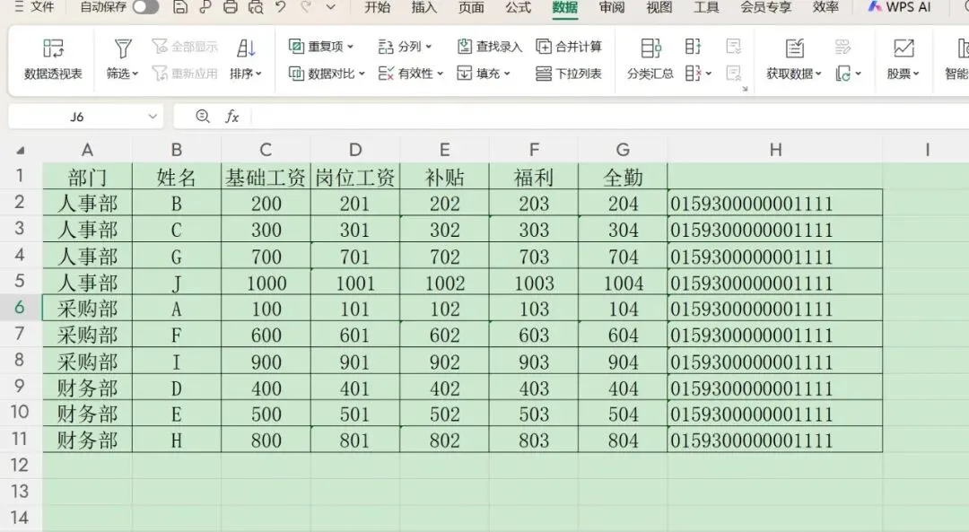Click the redo arrow icon
Screen dimensions: 969x532
tap(306, 7)
